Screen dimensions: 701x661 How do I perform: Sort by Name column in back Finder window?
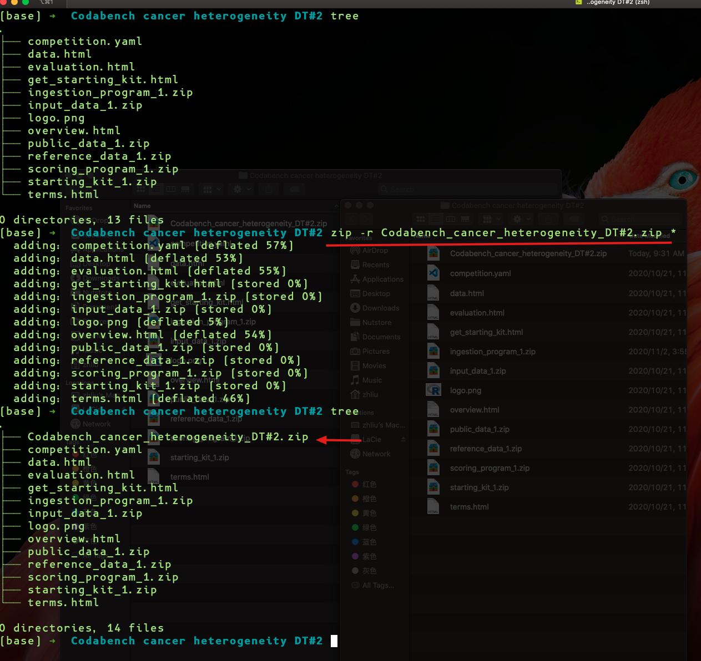[142, 206]
